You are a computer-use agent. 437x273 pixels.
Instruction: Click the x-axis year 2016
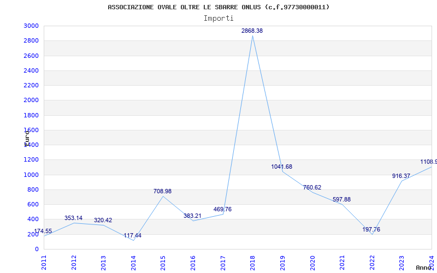193,263
